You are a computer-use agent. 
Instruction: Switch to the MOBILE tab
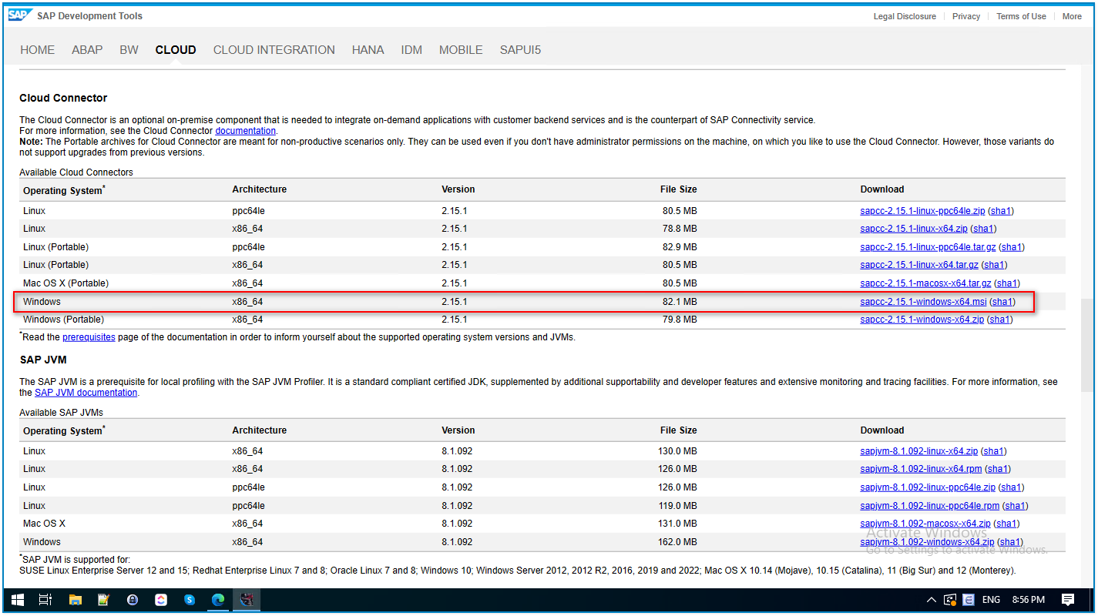[461, 49]
